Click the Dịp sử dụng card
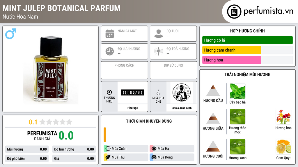 [173, 70]
